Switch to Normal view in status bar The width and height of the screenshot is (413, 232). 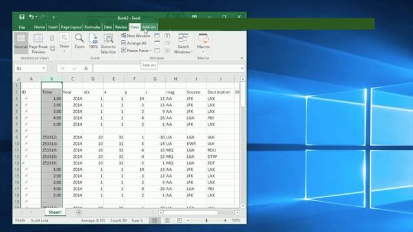(x=155, y=220)
